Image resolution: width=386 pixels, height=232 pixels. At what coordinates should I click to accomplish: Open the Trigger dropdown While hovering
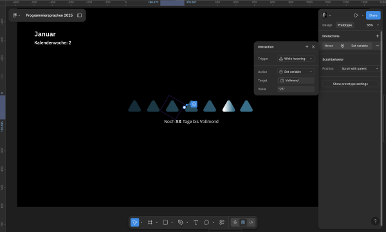(296, 59)
